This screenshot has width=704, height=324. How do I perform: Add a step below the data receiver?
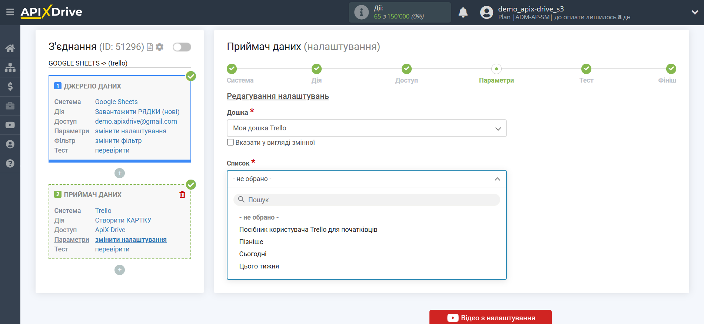point(120,270)
